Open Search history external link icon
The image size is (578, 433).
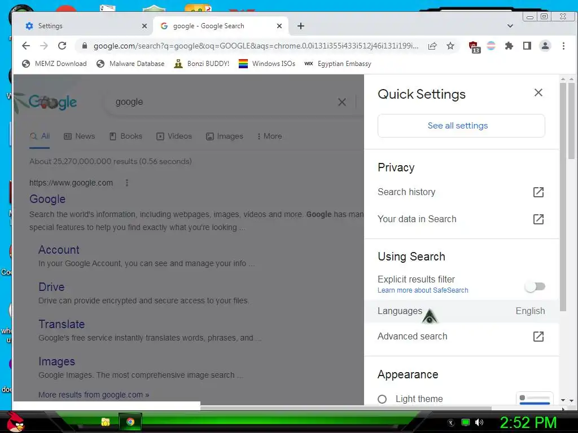click(538, 192)
